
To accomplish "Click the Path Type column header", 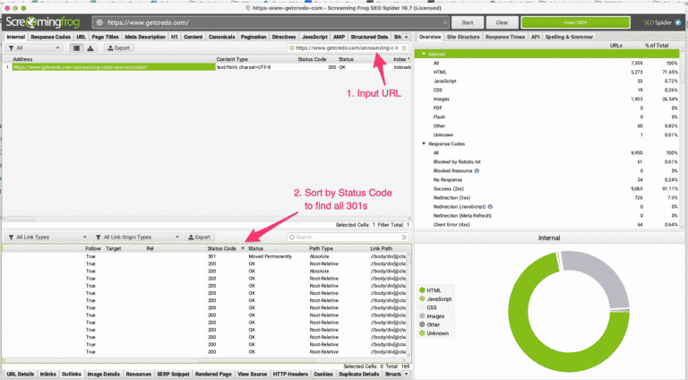I will [x=322, y=248].
